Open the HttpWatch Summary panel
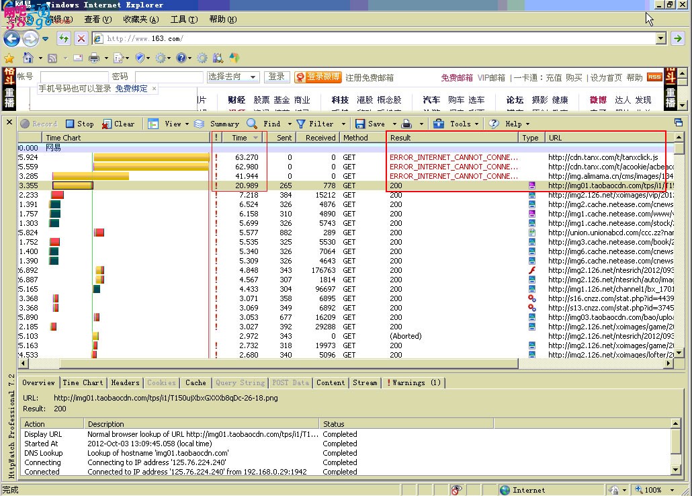Viewport: 692px width, 496px height. click(217, 124)
